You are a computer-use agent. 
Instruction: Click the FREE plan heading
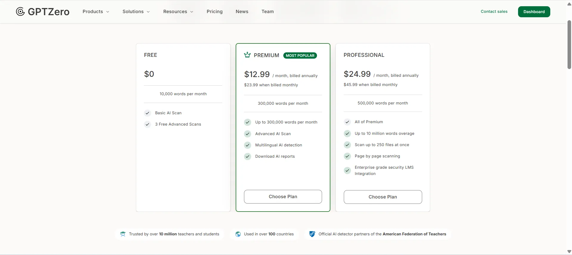[150, 55]
